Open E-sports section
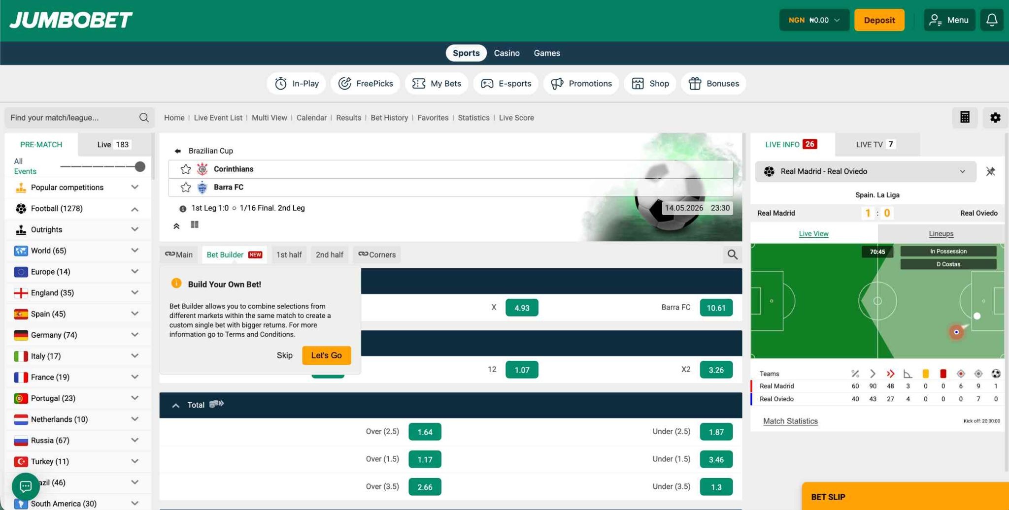The height and width of the screenshot is (510, 1009). (x=506, y=83)
